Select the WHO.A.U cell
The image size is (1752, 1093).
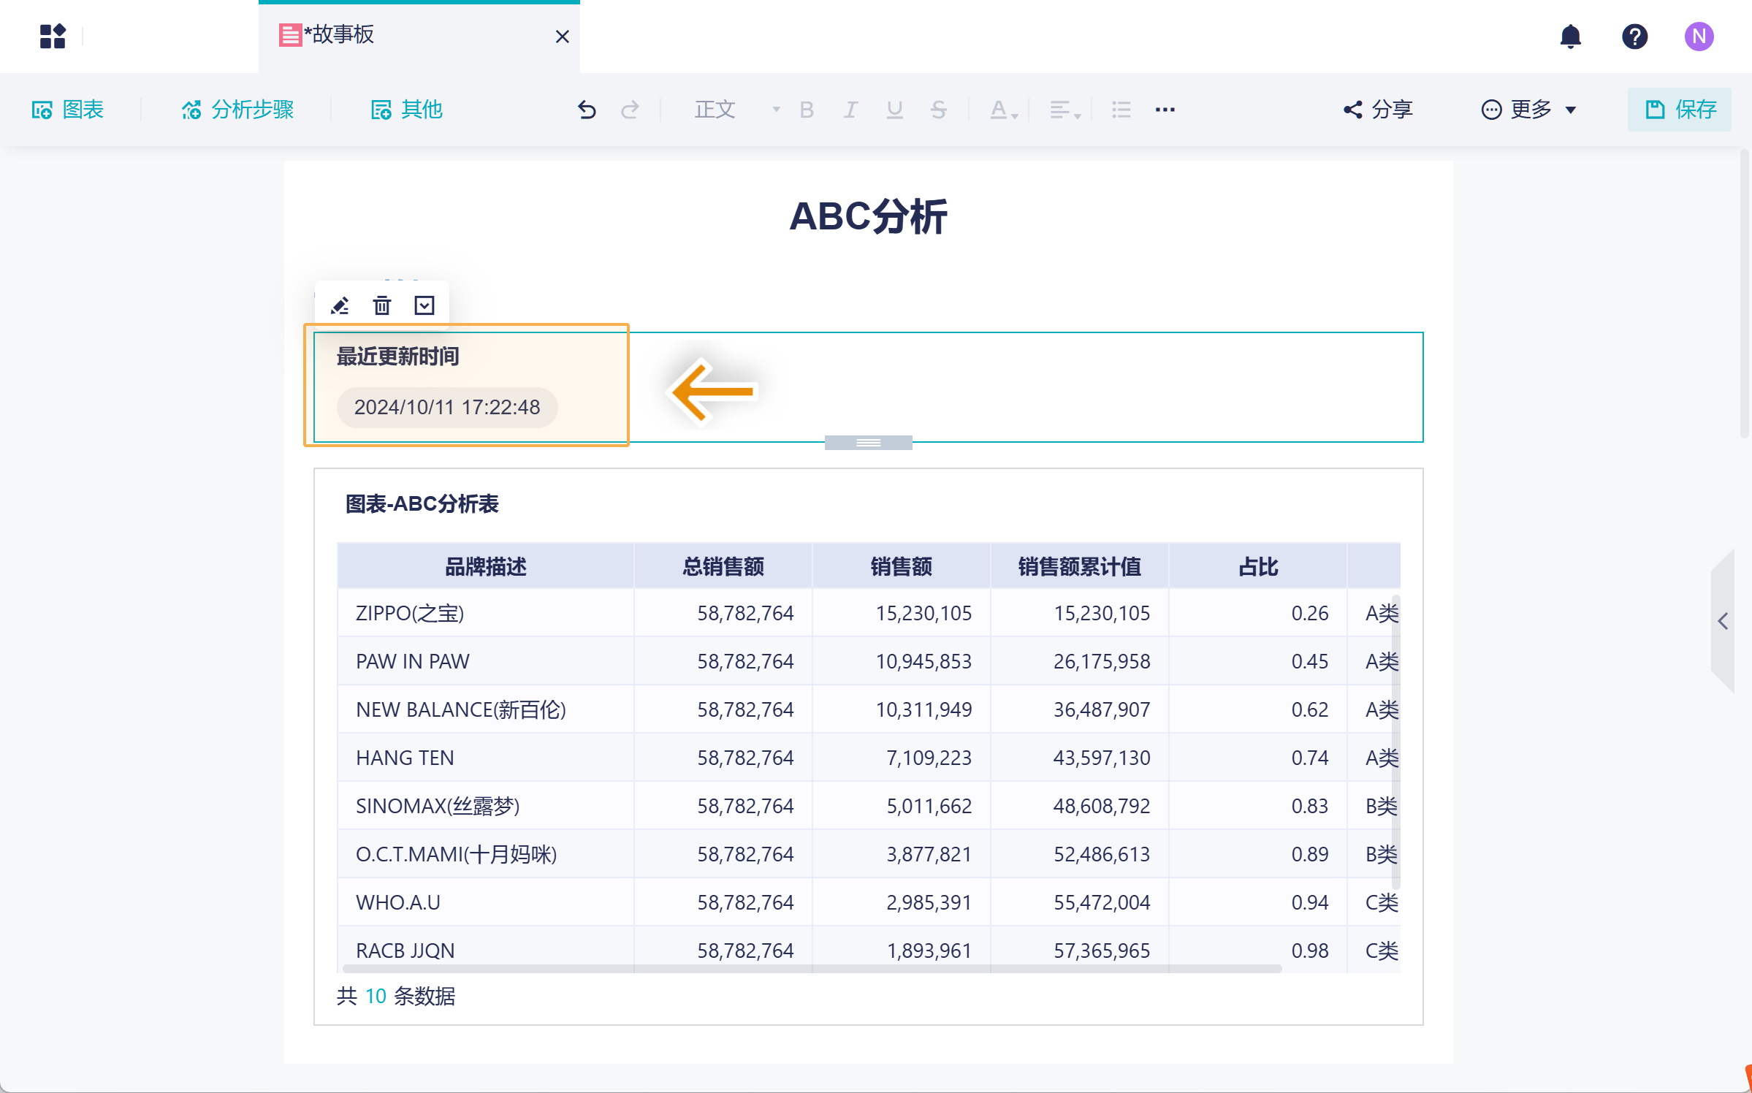pos(486,902)
